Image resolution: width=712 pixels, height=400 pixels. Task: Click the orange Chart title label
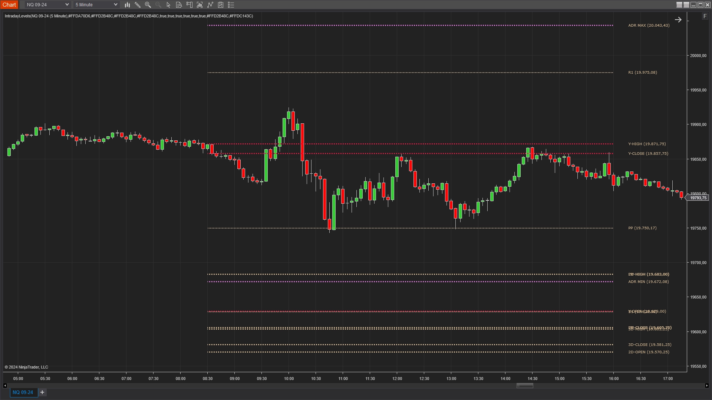9,5
